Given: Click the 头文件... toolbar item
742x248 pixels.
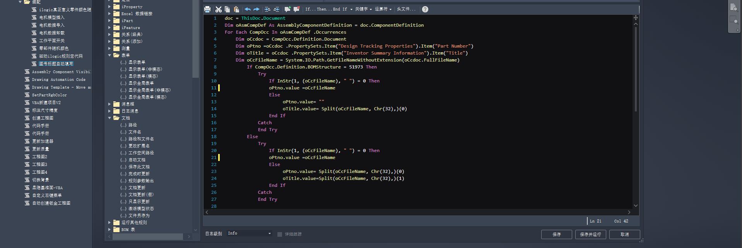Looking at the screenshot, I should click(x=406, y=9).
